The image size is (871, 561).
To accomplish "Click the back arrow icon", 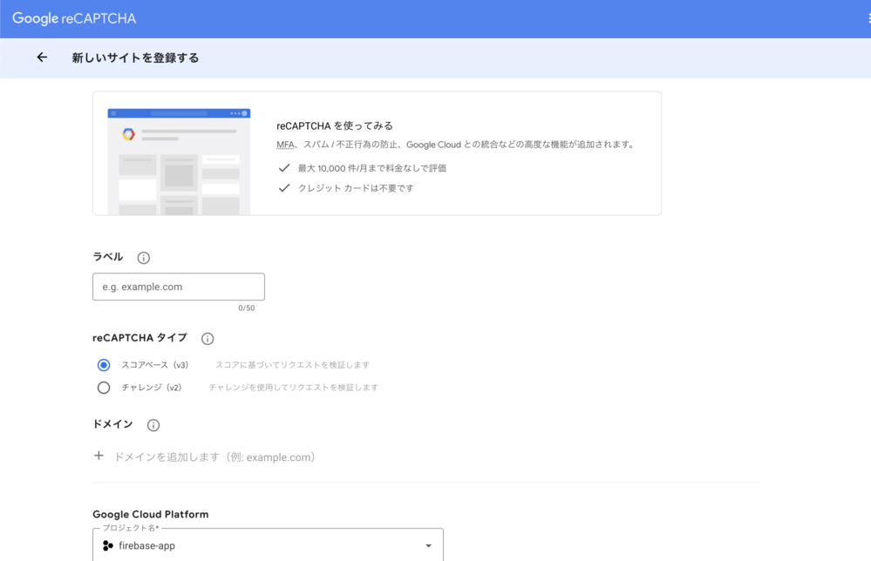I will click(42, 57).
